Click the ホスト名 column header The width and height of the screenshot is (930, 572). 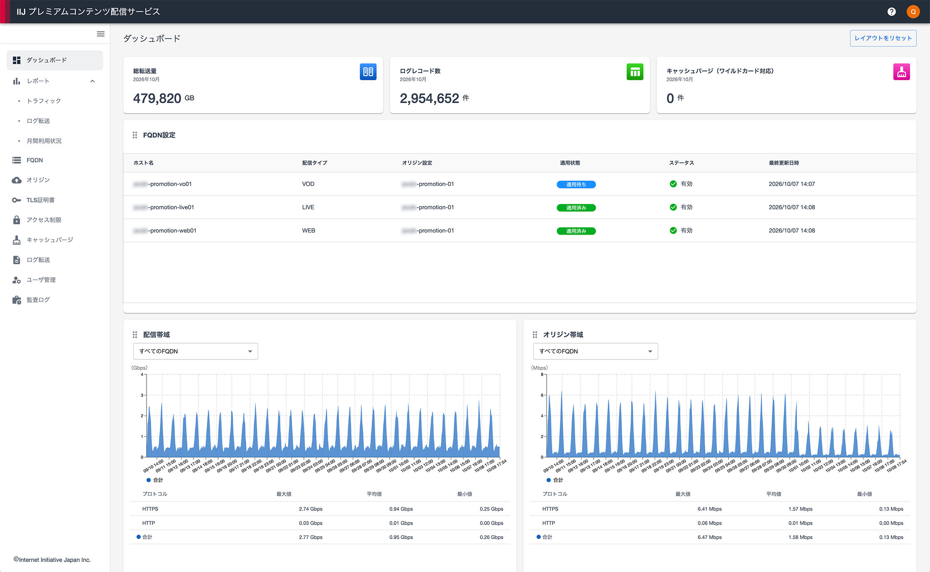point(144,163)
